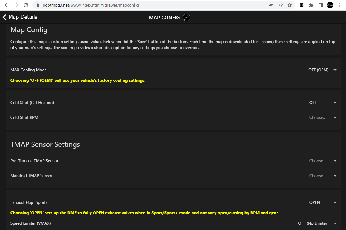Open Speed Limiter (VMAX) dropdown
The width and height of the screenshot is (346, 230).
click(317, 223)
